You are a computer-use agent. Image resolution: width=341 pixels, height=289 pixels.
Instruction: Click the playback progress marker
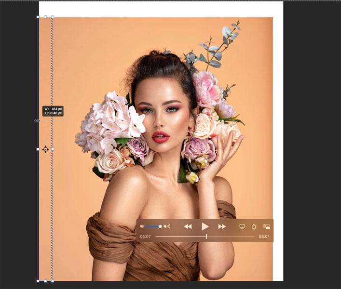coord(206,236)
